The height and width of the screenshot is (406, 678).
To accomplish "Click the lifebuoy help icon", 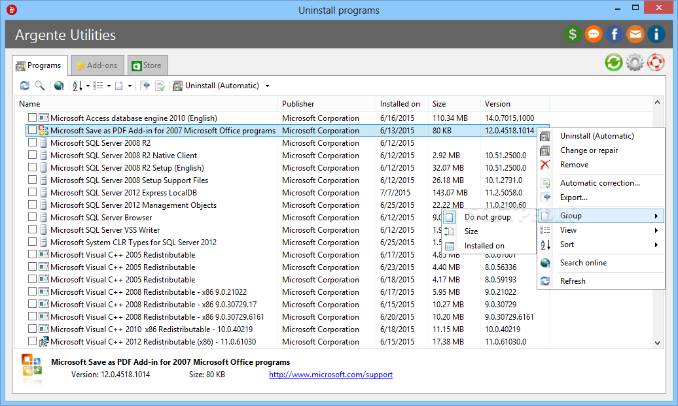I will [656, 63].
